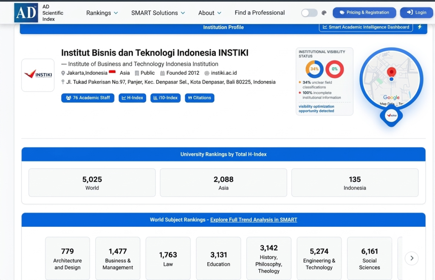Select the Social Sciences subject card
The image size is (435, 280).
pos(370,259)
